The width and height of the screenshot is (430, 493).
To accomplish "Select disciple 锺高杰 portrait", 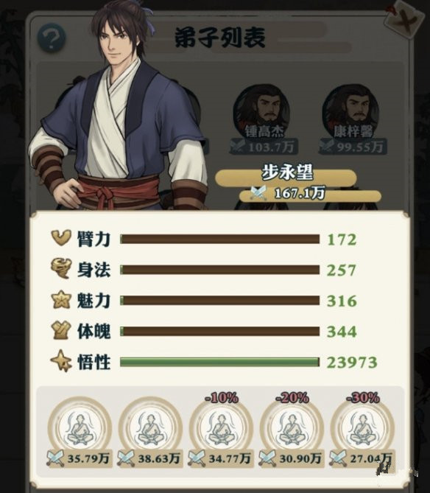I will coord(262,111).
